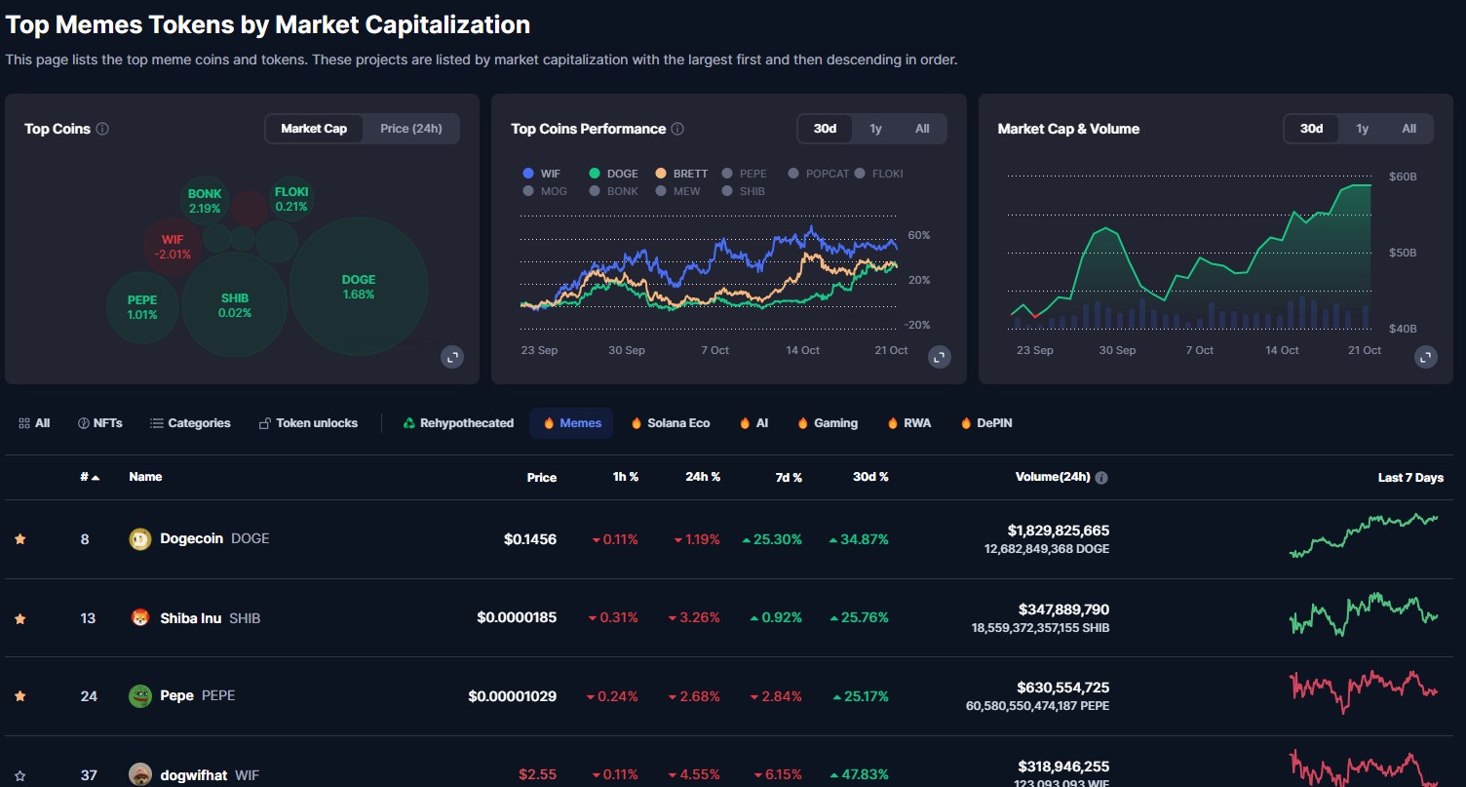
Task: Open the Token unlocks filter
Action: click(x=308, y=423)
